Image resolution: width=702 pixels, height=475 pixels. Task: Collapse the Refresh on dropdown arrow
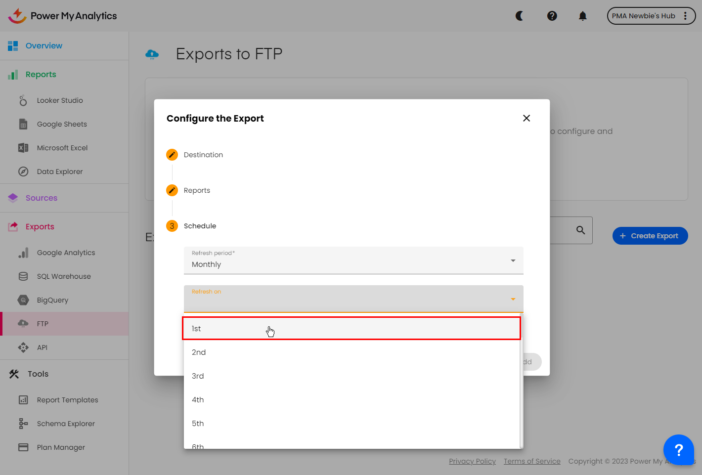coord(513,299)
